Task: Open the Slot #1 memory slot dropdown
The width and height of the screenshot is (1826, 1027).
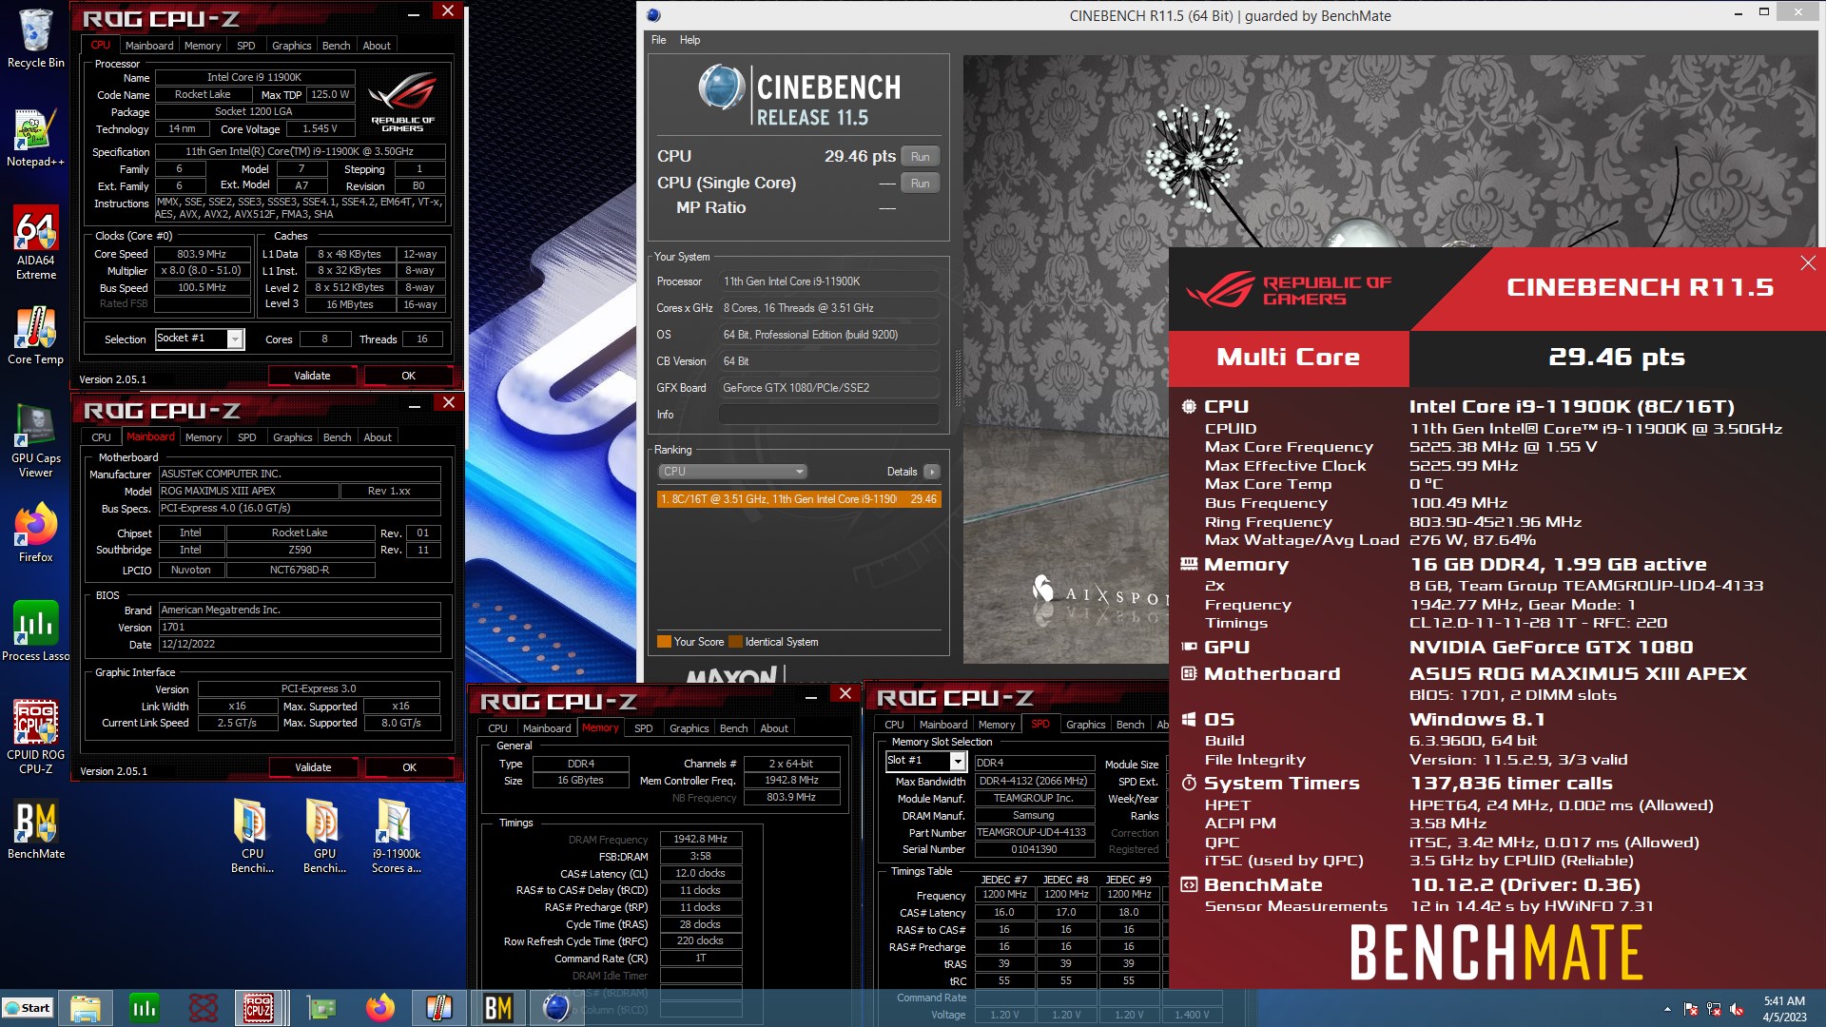Action: (926, 761)
